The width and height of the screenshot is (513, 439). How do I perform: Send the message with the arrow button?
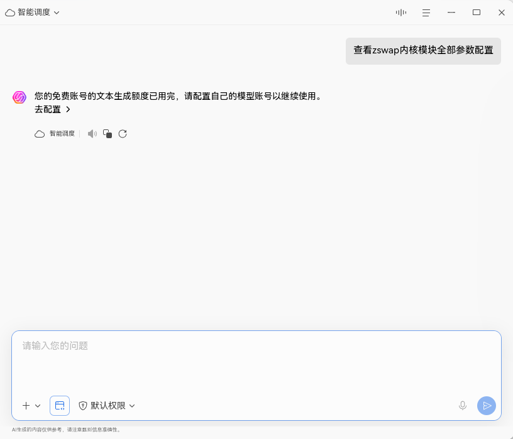(x=487, y=406)
